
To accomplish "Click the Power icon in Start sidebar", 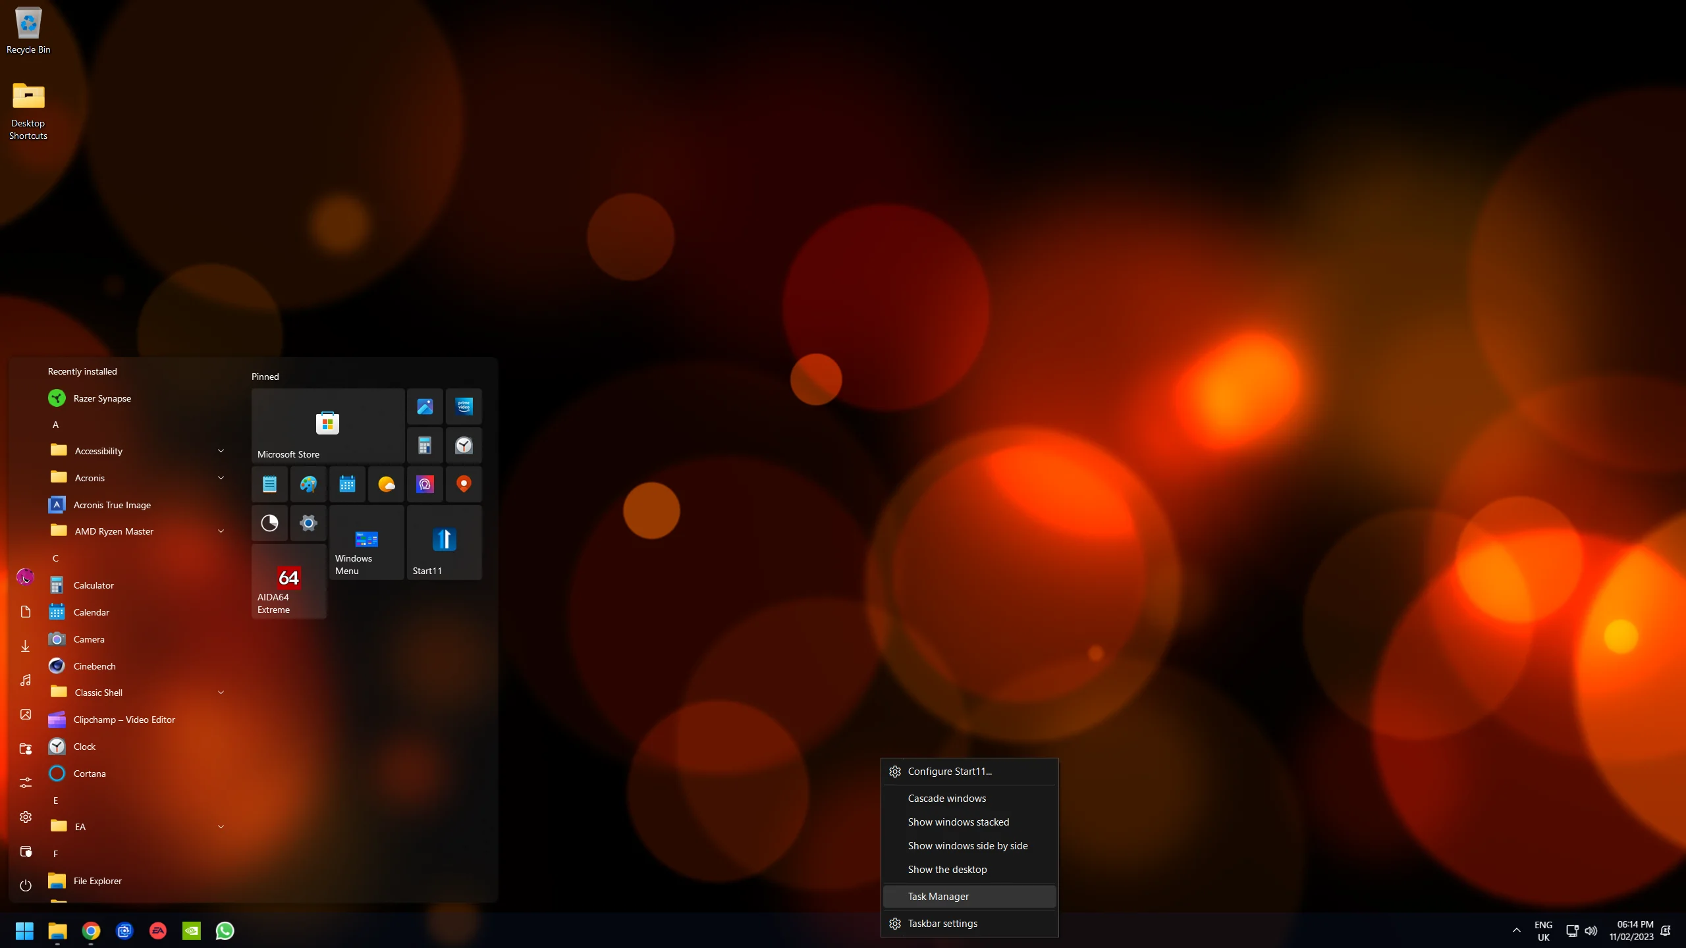I will coord(26,885).
